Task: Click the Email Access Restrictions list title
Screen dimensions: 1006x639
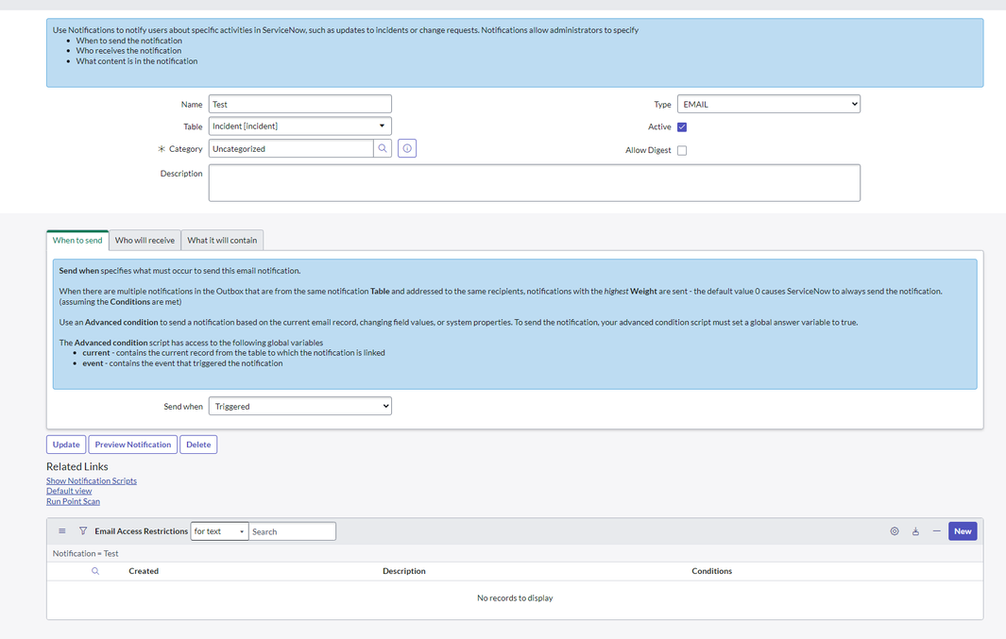Action: [x=141, y=531]
